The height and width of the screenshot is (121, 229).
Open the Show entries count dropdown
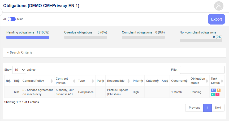tap(19, 70)
